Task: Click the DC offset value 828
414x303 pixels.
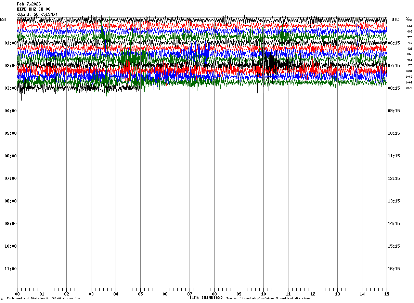Action: [x=410, y=49]
